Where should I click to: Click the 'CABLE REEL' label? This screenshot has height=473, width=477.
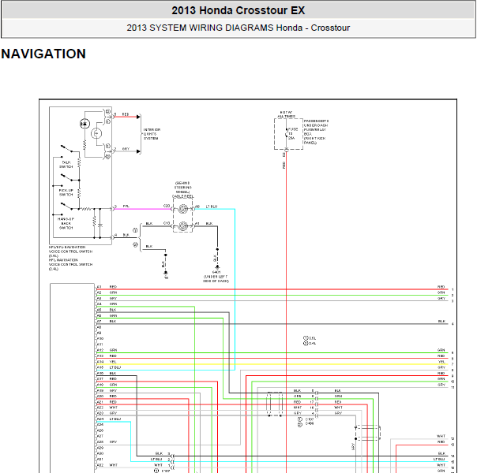183,196
